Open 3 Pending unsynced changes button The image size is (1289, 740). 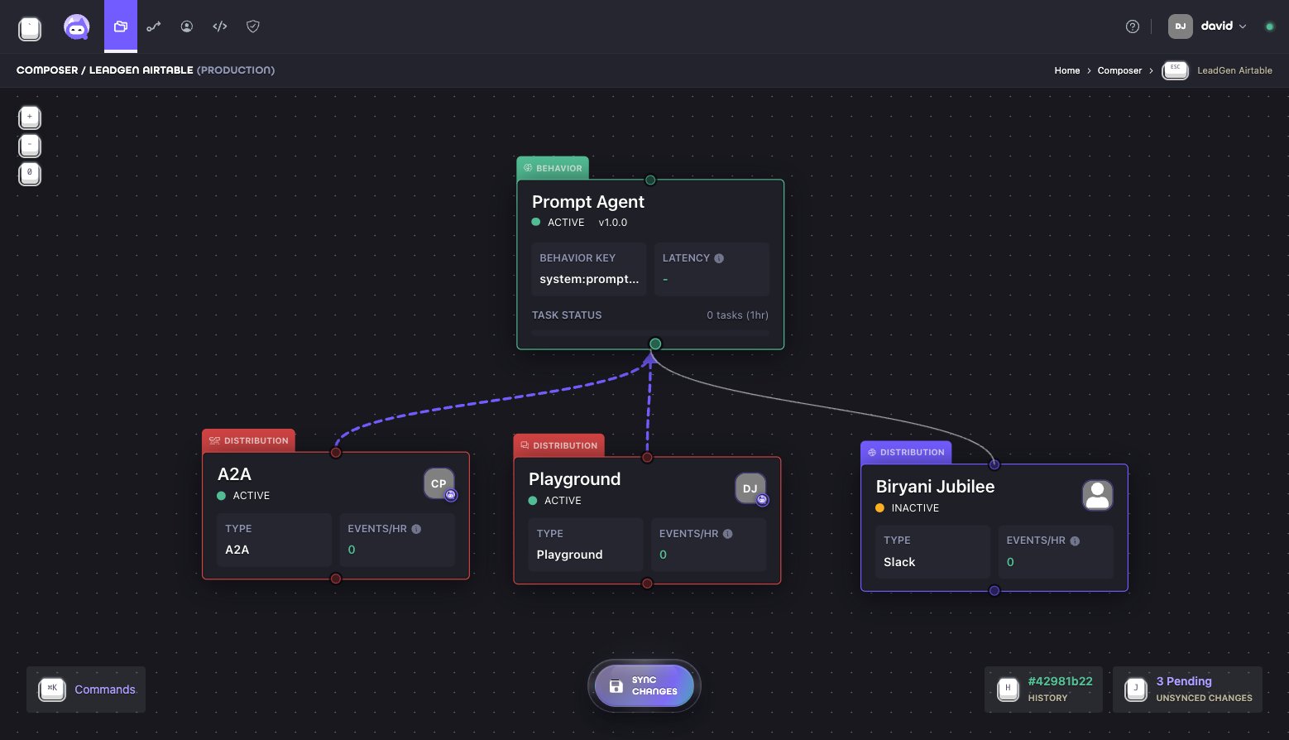tap(1187, 690)
